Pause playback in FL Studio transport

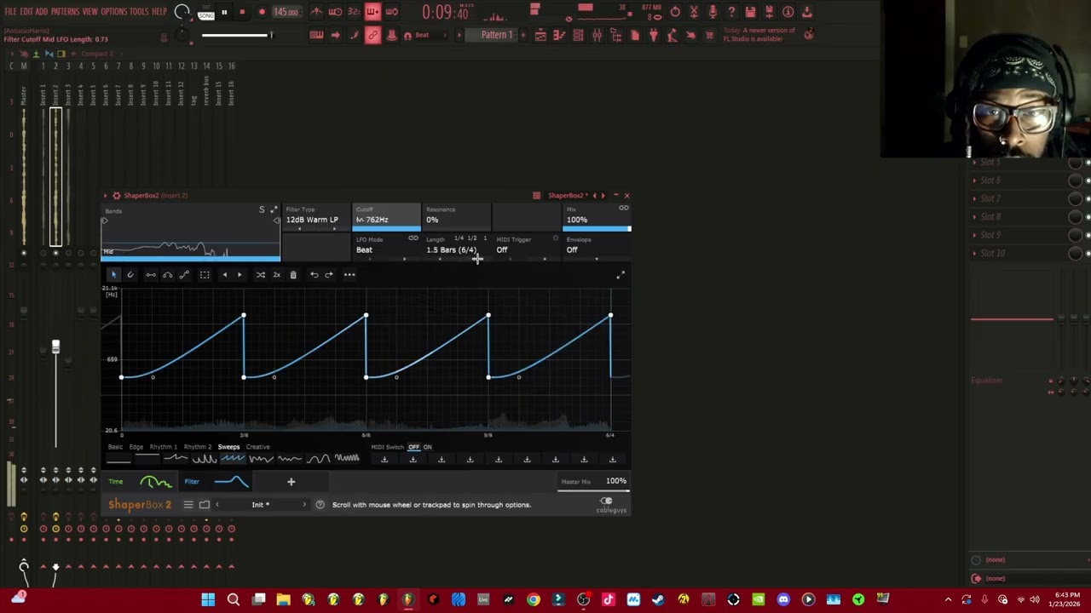224,12
